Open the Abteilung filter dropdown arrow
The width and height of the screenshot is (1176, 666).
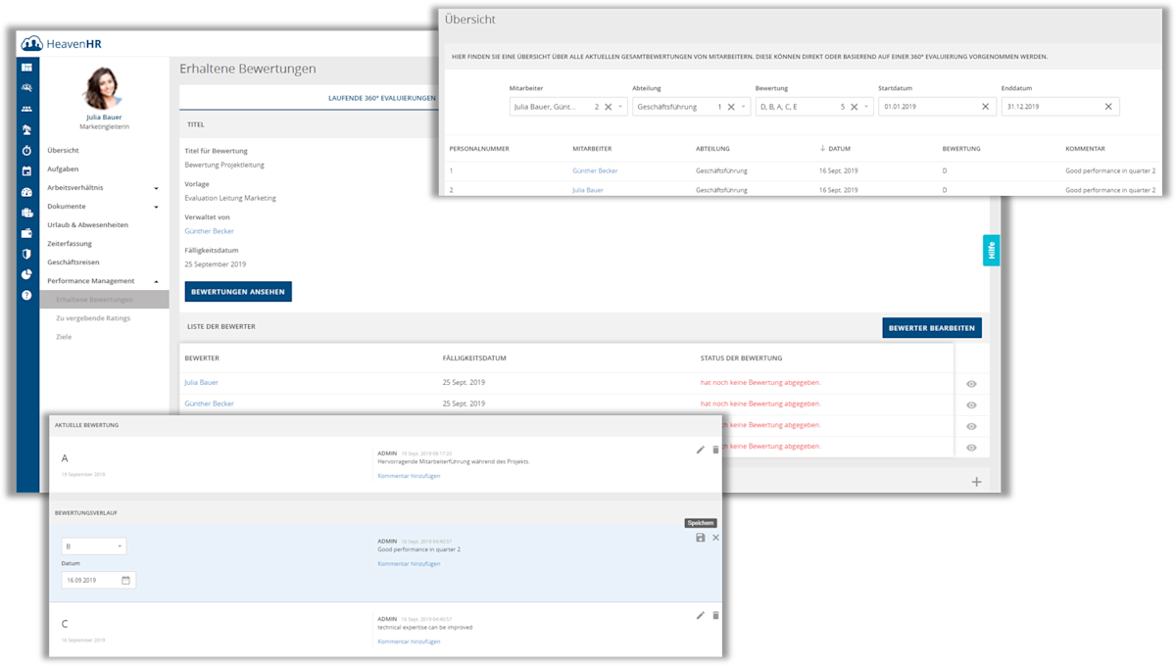coord(744,107)
